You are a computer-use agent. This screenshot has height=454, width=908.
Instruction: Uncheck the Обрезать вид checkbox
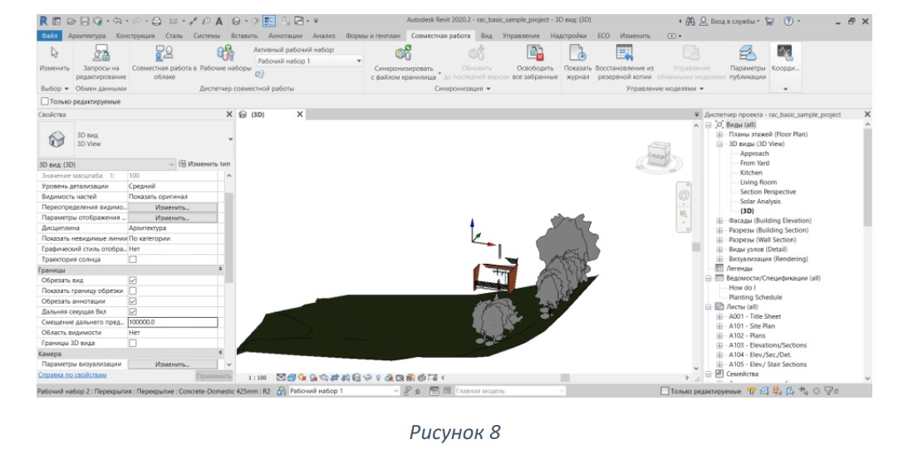pyautogui.click(x=133, y=281)
